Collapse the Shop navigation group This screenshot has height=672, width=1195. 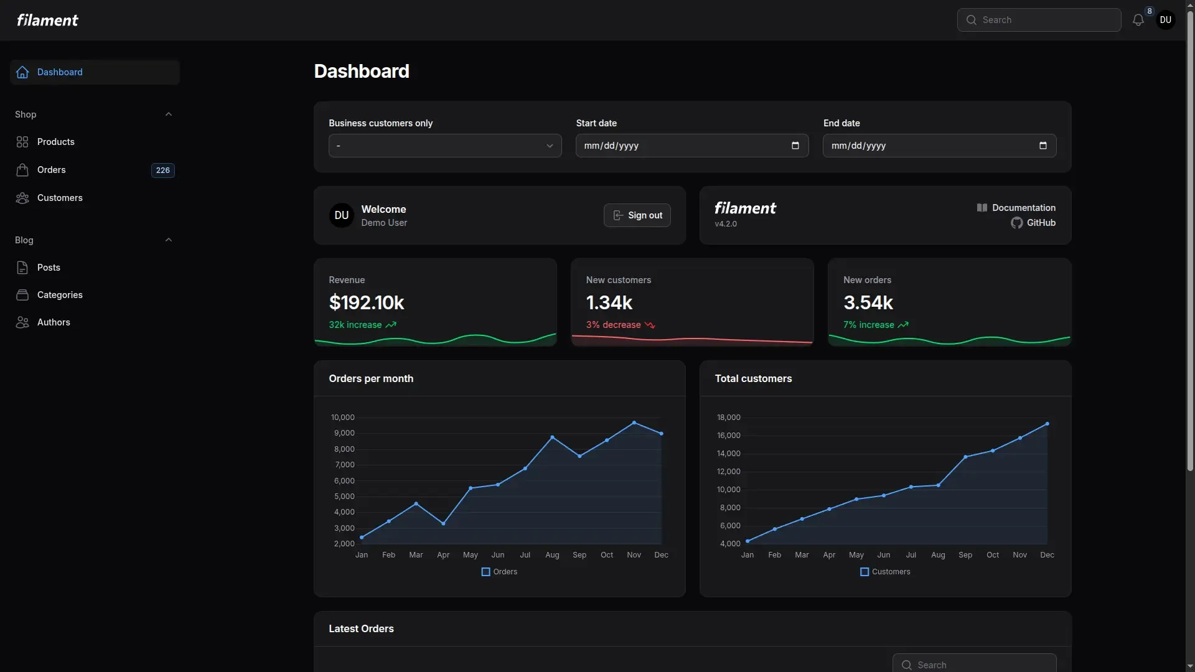point(168,114)
